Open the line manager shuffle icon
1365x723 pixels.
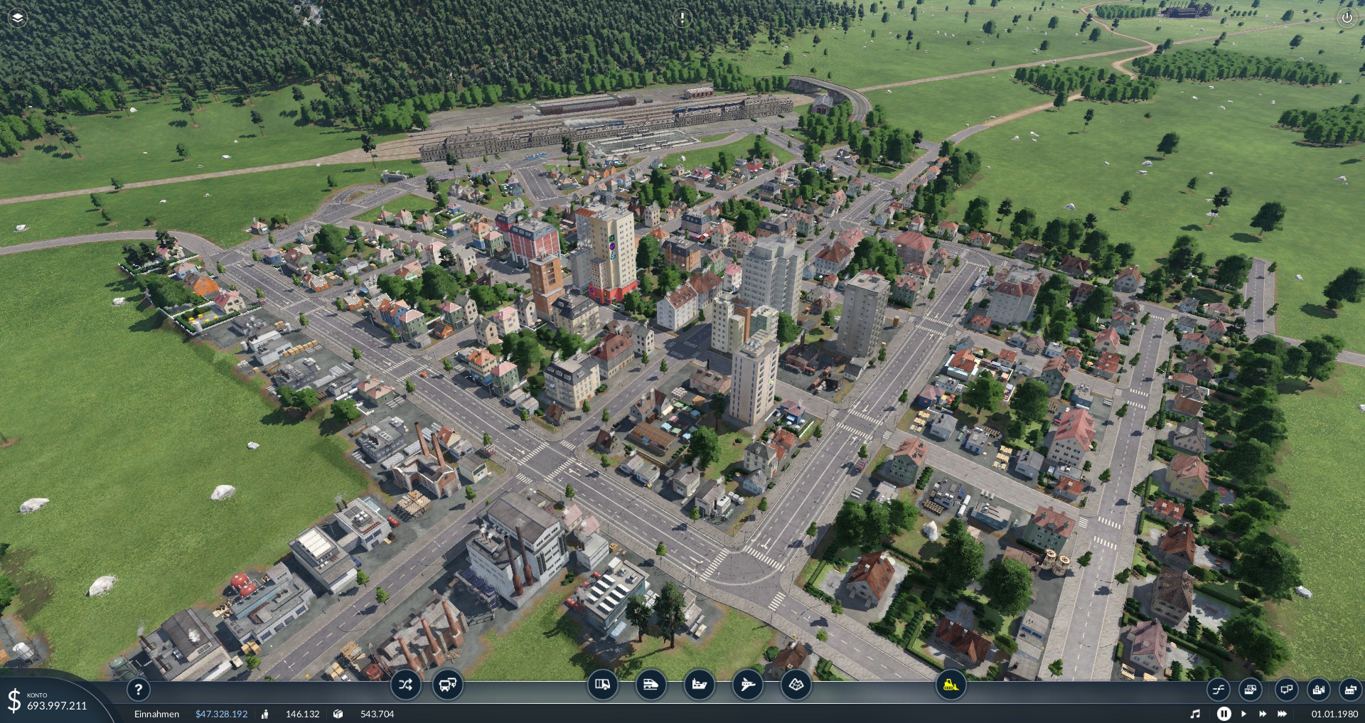pyautogui.click(x=405, y=685)
